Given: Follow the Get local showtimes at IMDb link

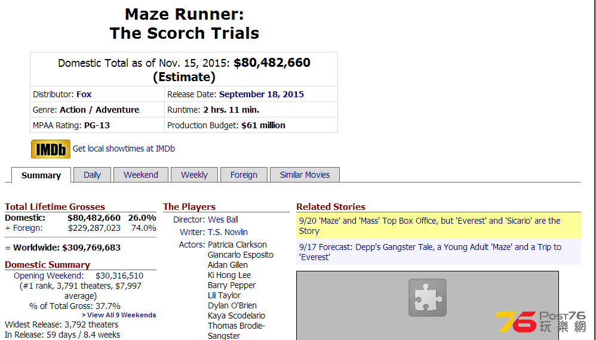Looking at the screenshot, I should pos(124,149).
